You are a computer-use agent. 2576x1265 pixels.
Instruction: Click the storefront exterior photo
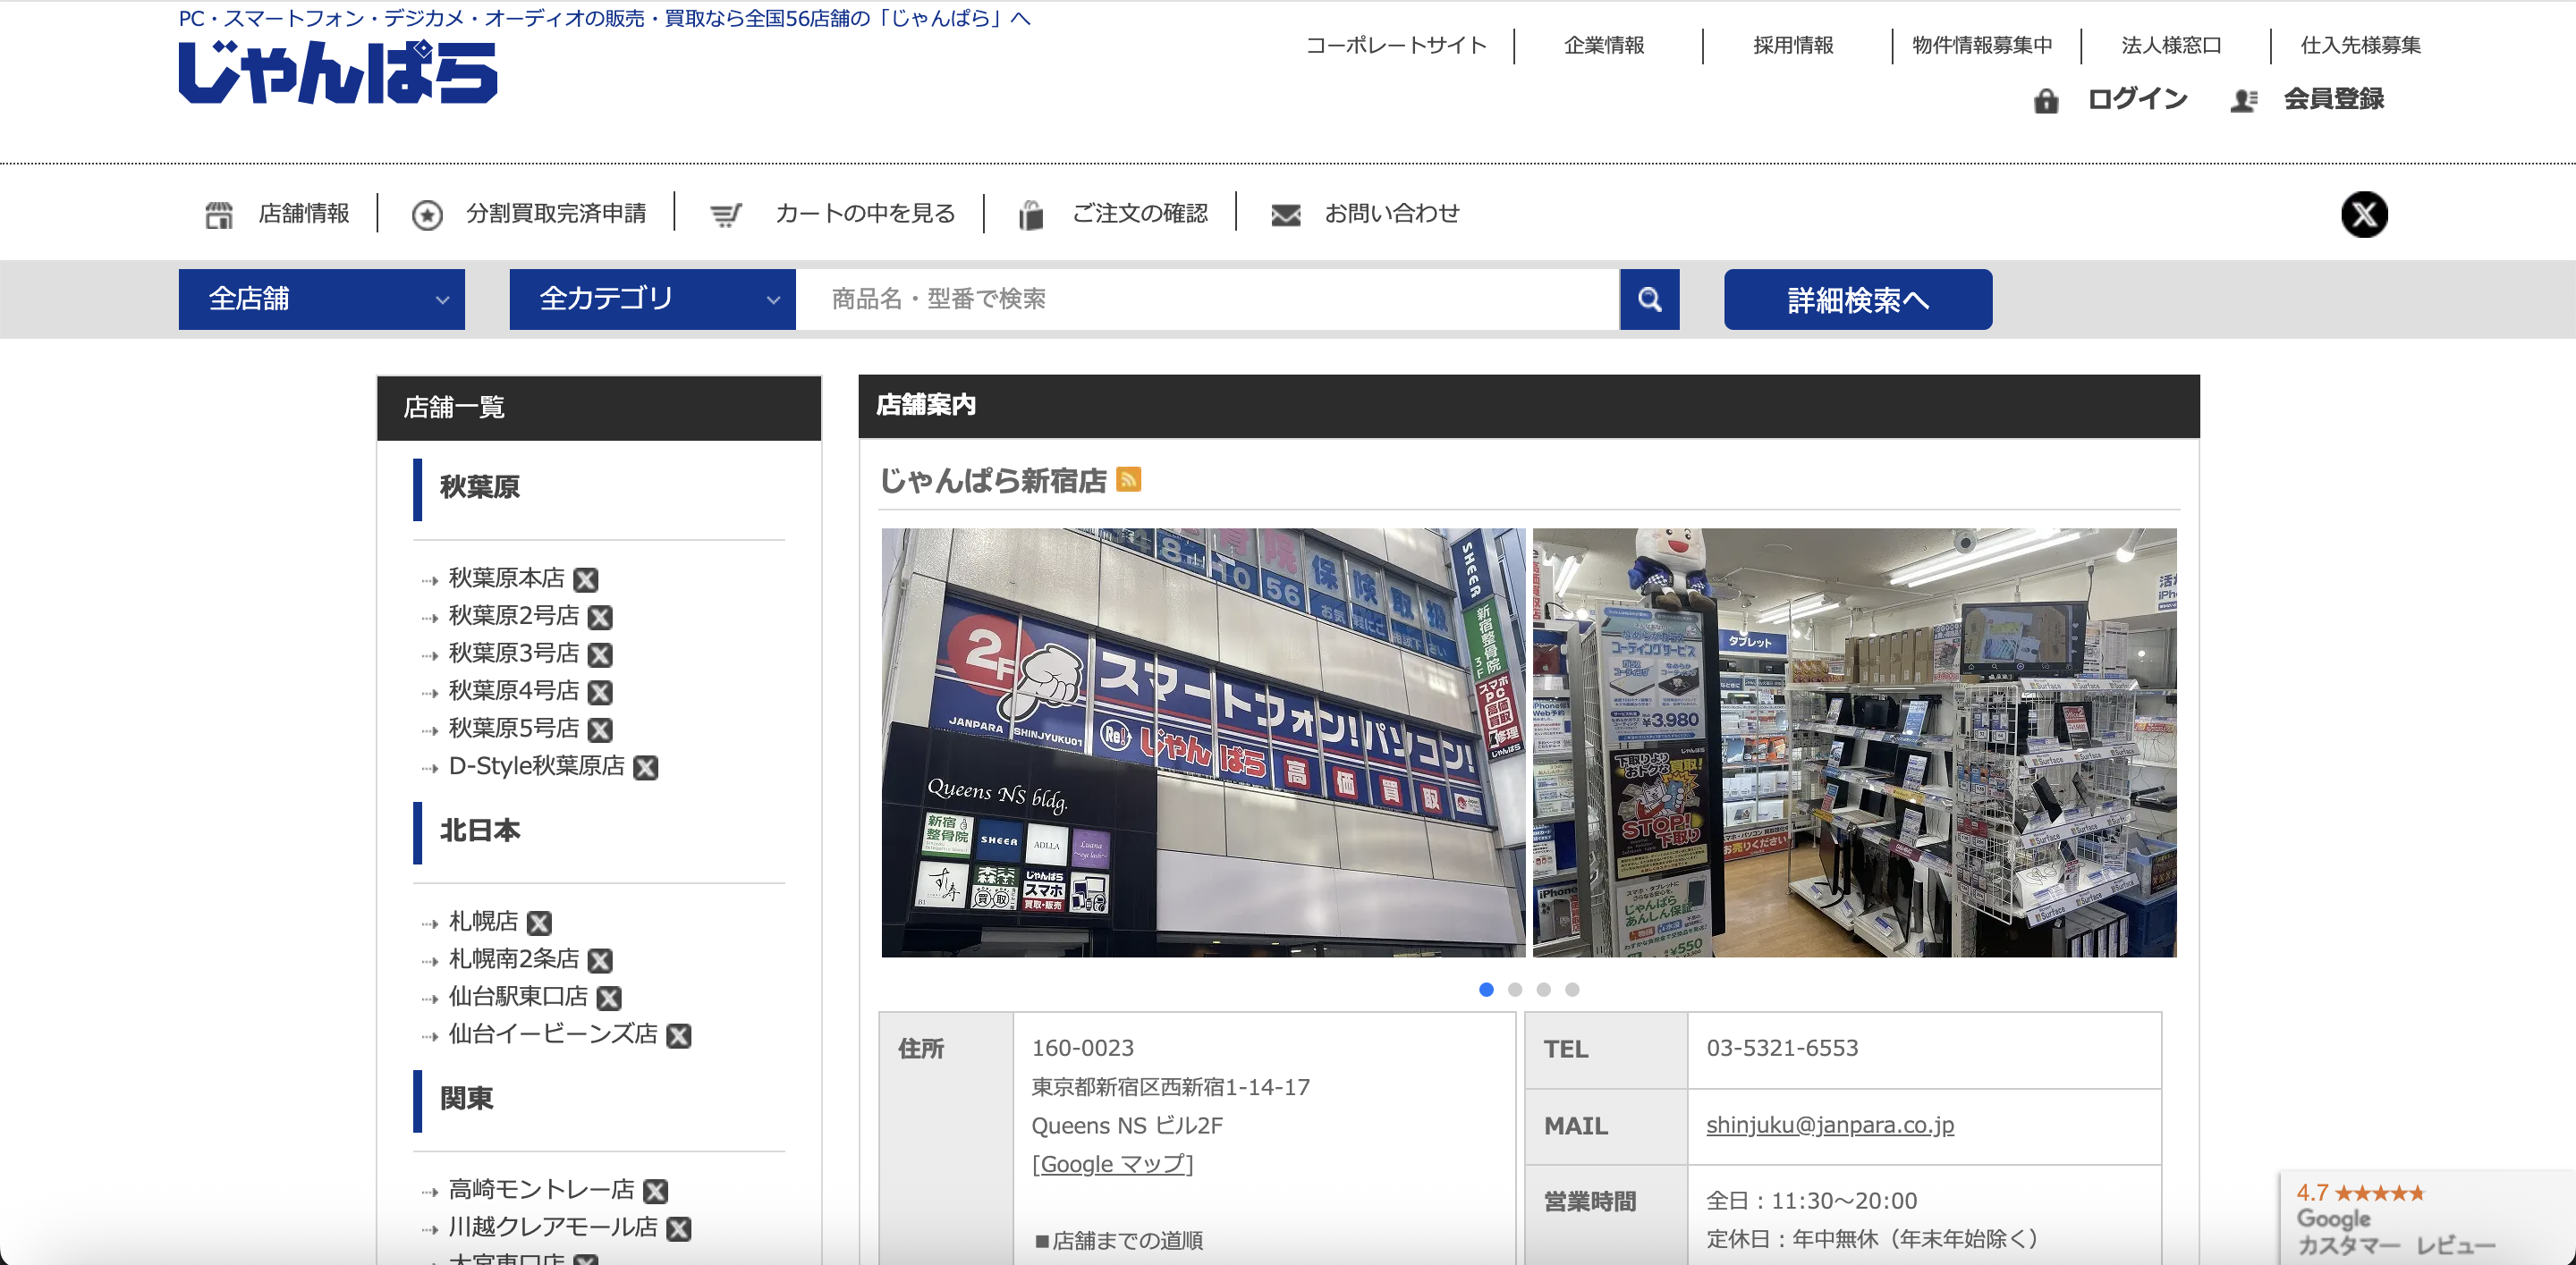click(x=1203, y=742)
